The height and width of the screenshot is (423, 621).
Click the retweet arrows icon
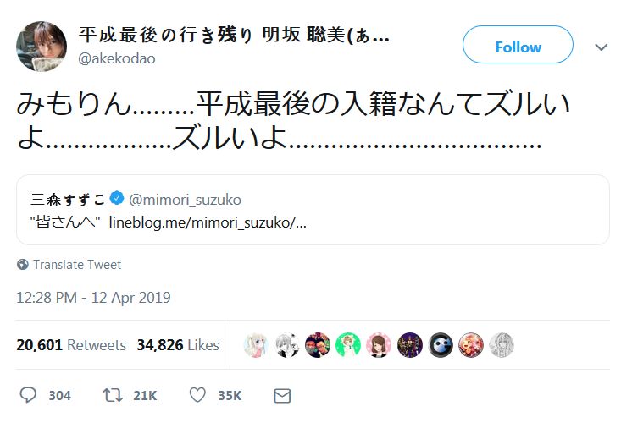108,395
